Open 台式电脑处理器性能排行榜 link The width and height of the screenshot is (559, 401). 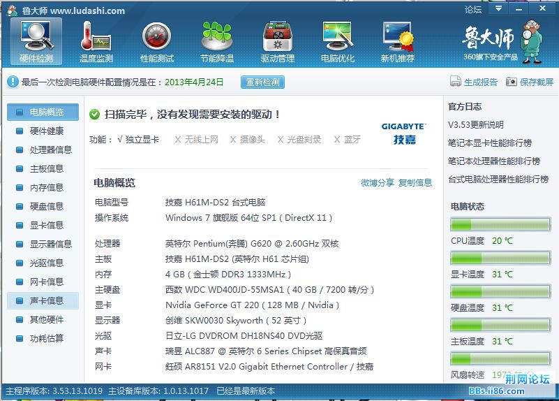[498, 180]
